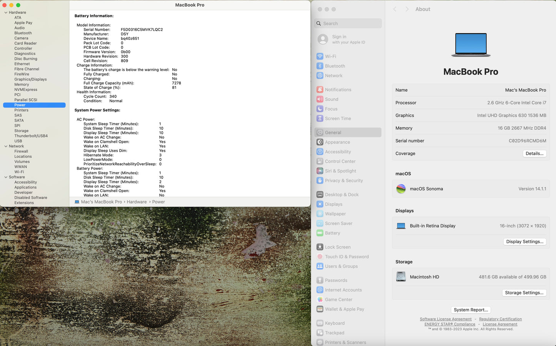
Task: Select the Touch ID & Password icon
Action: tap(320, 257)
